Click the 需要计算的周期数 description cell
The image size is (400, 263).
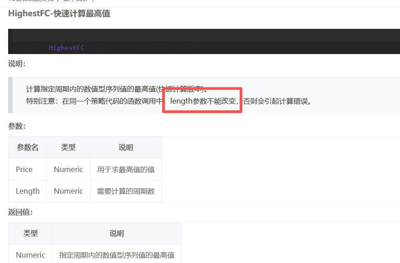tap(126, 191)
